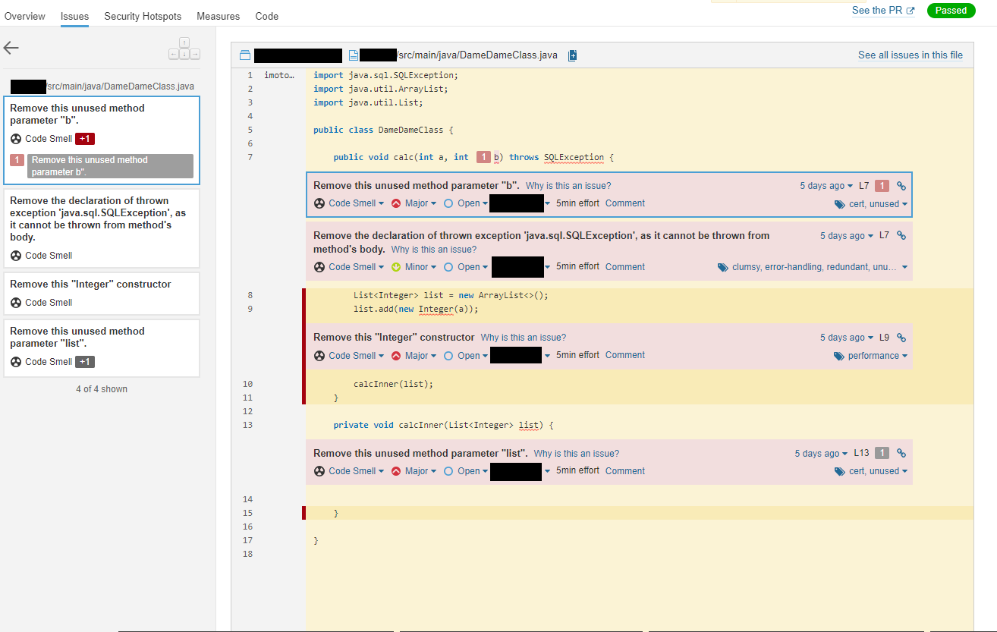Click the copy file path clipboard icon
Viewport: 997px width, 632px height.
coord(572,55)
